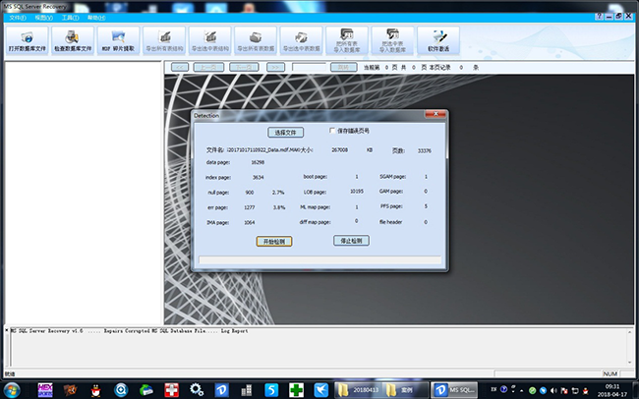
Task: Click the file name ending _Data.mdf text
Action: click(x=263, y=150)
